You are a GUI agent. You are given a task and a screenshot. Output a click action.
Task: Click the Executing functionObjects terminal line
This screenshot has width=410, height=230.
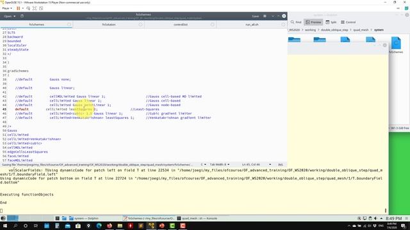point(27,194)
